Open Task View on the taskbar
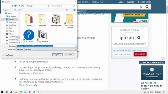The height and width of the screenshot is (94, 168). (x=7, y=92)
